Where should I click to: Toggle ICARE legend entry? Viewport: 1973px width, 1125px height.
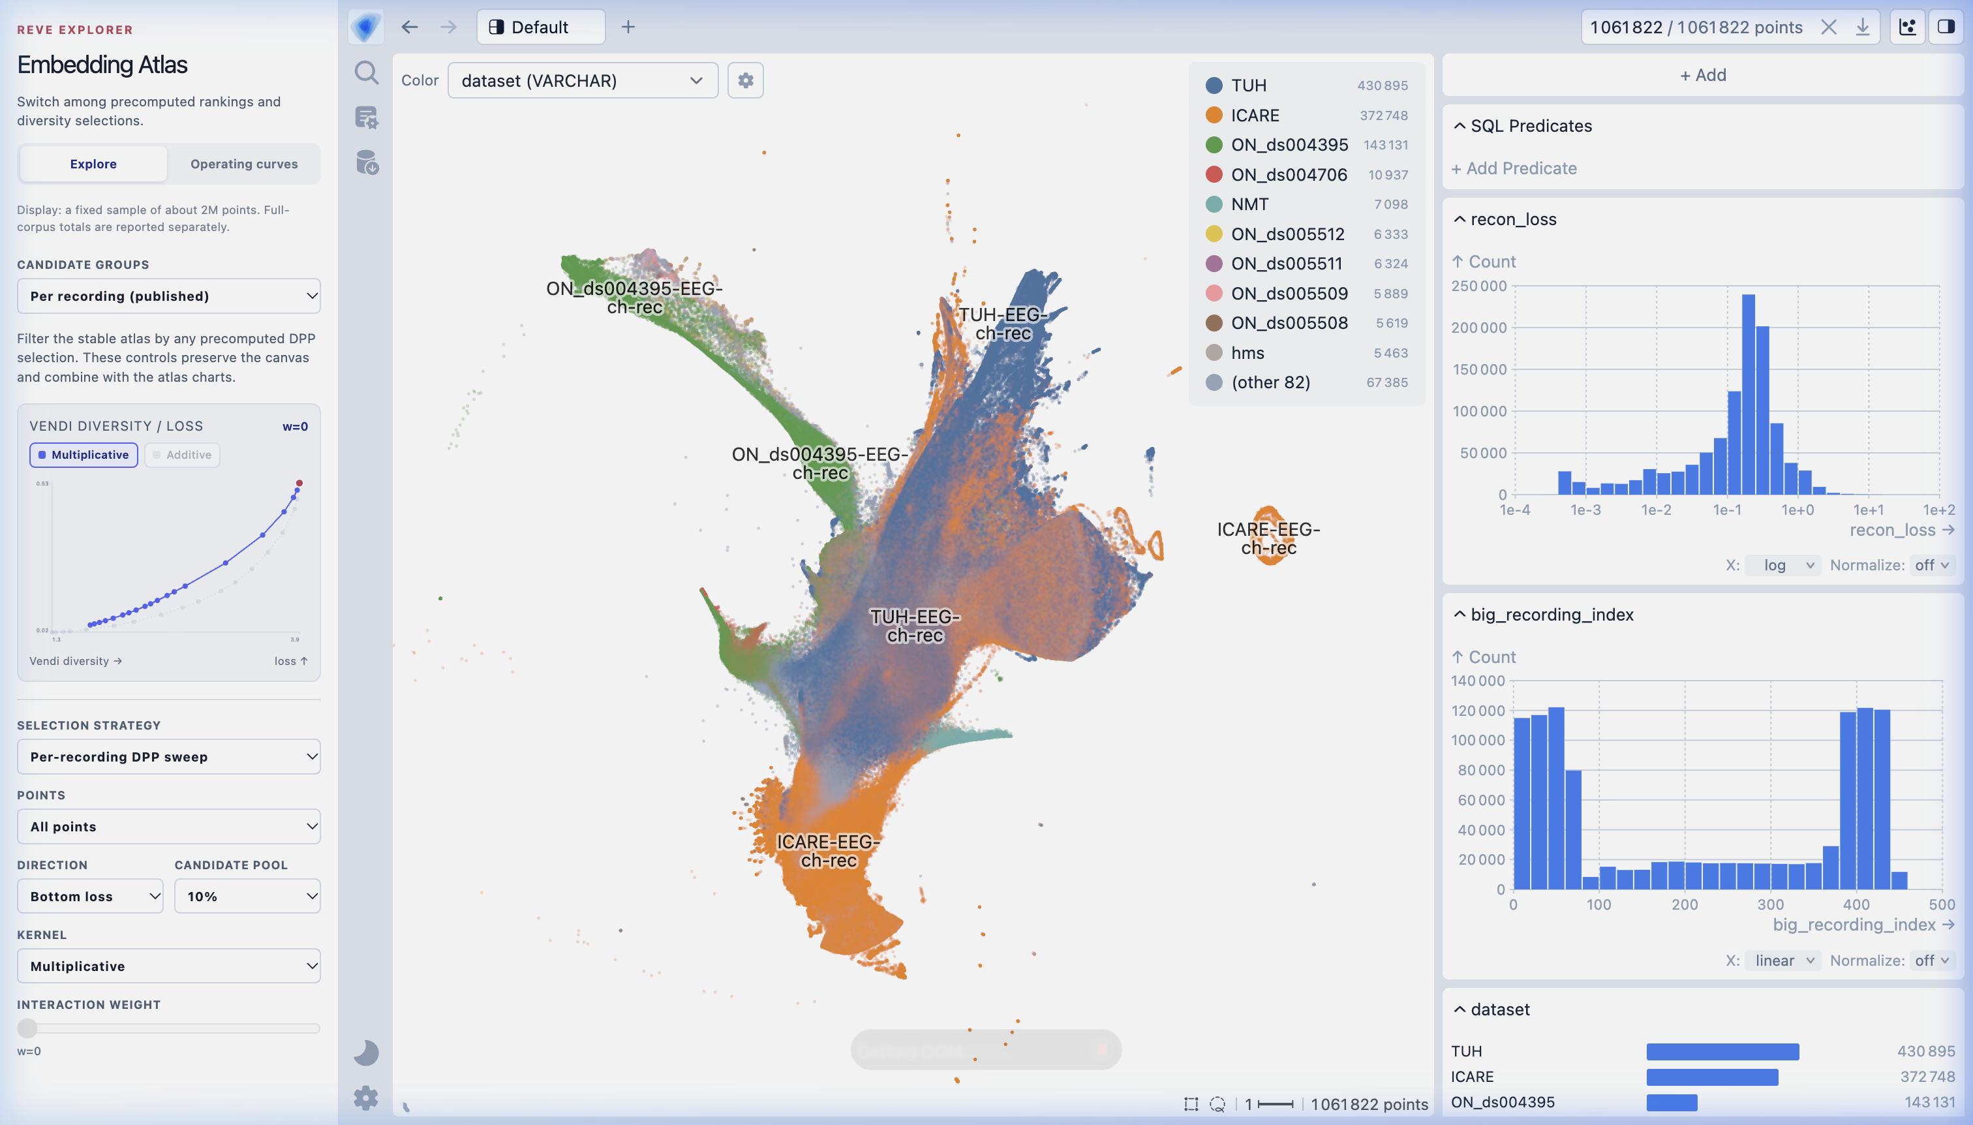(x=1306, y=115)
